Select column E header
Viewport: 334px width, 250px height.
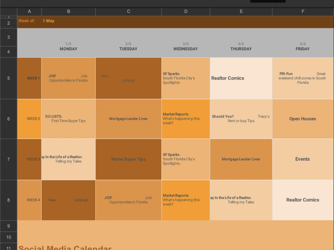tap(241, 11)
